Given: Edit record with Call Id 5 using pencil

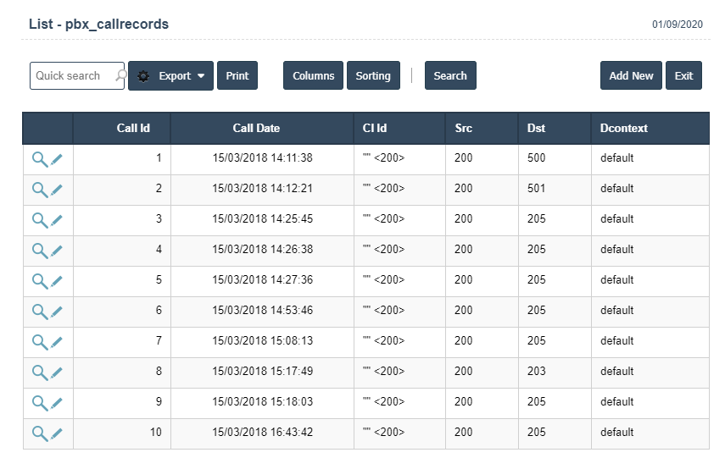Looking at the screenshot, I should (x=57, y=281).
